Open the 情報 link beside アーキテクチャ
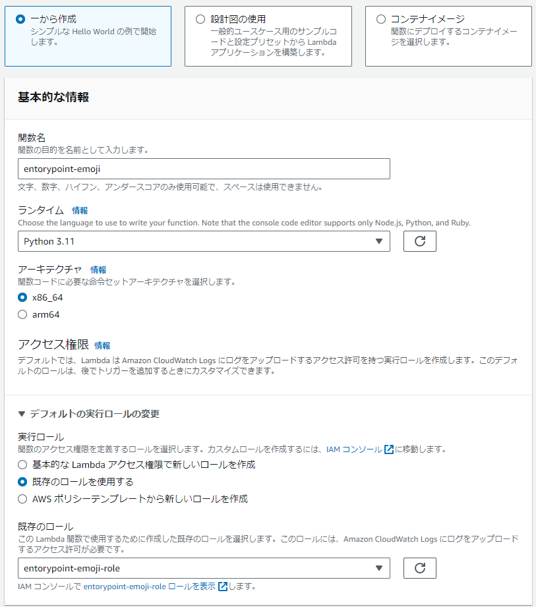Screen dimensions: 536x607 pos(98,270)
